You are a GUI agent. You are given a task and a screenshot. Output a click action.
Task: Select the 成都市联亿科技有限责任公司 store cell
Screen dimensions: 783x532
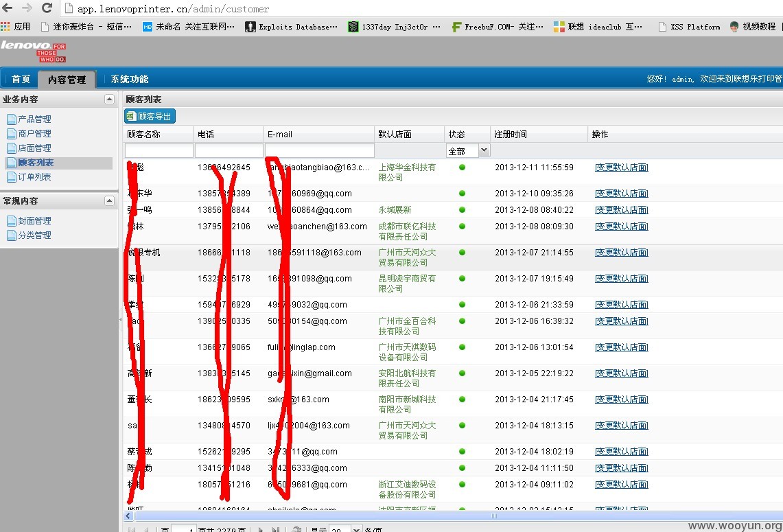click(x=407, y=231)
